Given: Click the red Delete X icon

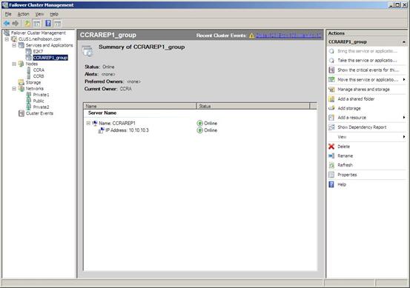Looking at the screenshot, I should [331, 147].
